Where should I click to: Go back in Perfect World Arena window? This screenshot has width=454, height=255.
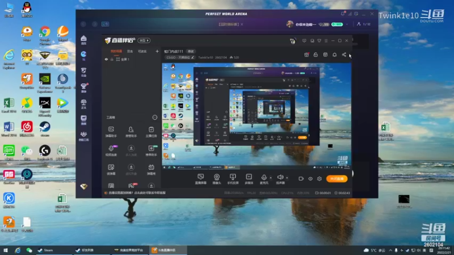pos(83,24)
